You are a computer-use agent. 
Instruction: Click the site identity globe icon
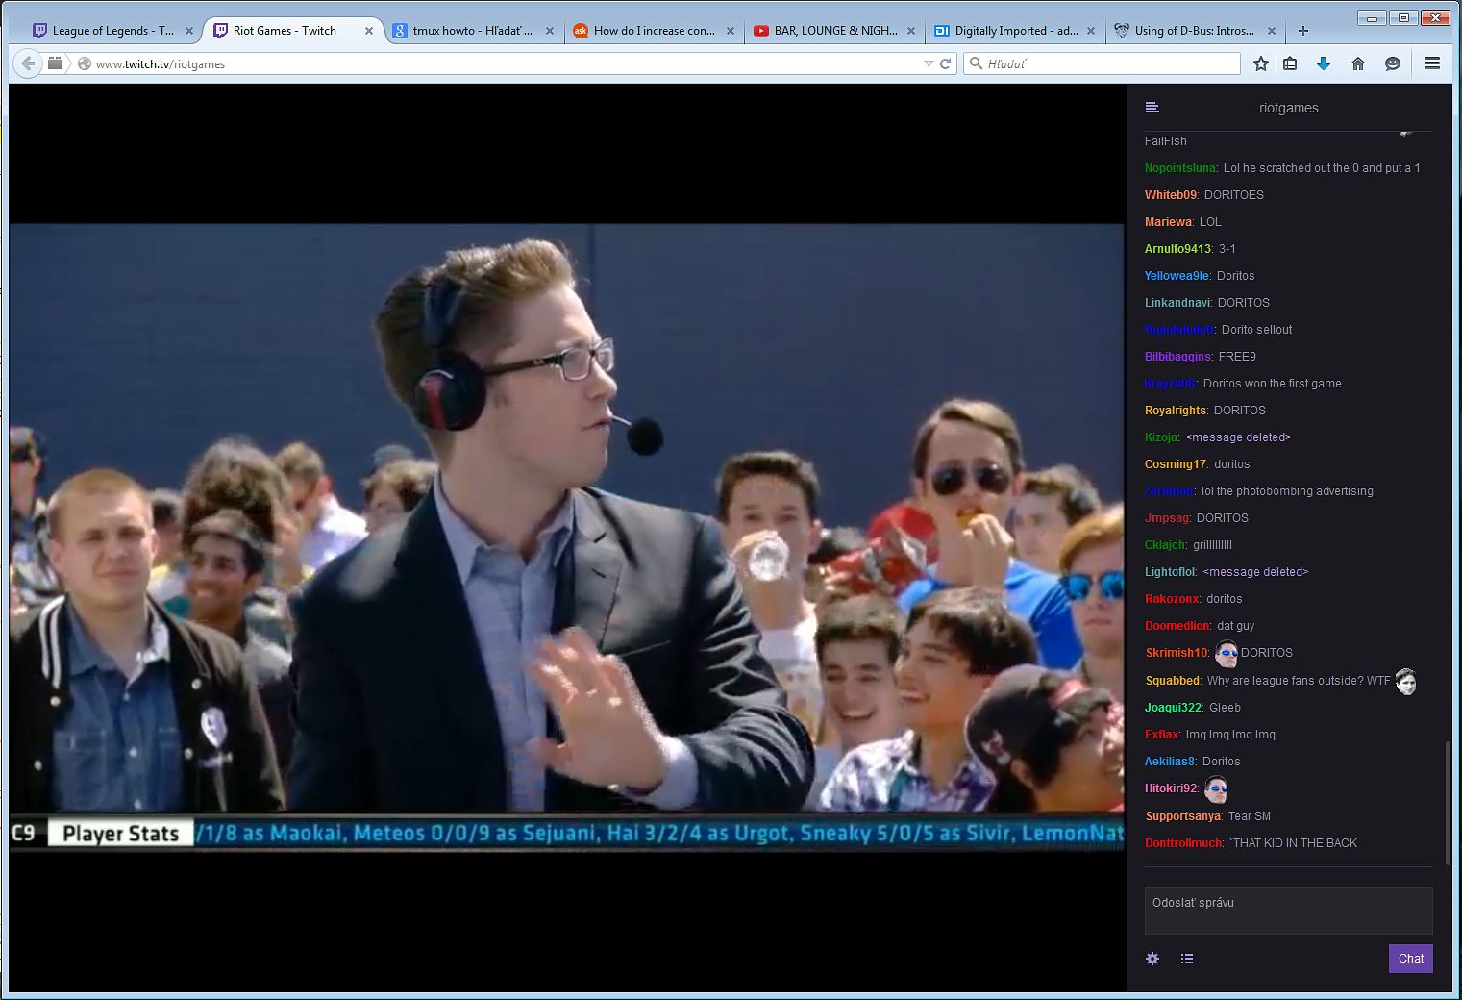[x=84, y=63]
